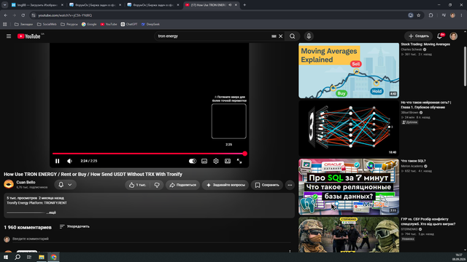The image size is (467, 262).
Task: Open the ГУР vs. СБУ video thumbnail
Action: coord(349,234)
